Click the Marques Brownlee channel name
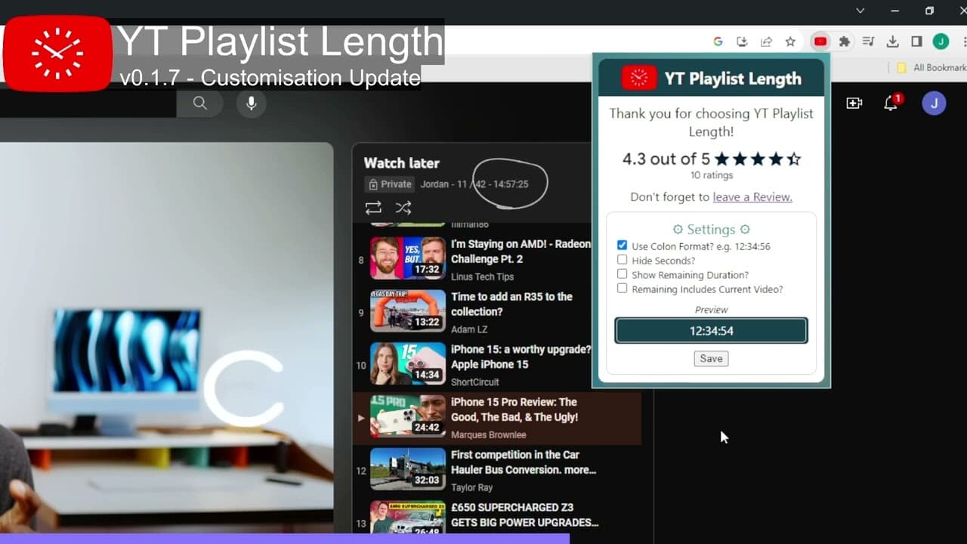Screen dimensions: 967x544 (488, 435)
